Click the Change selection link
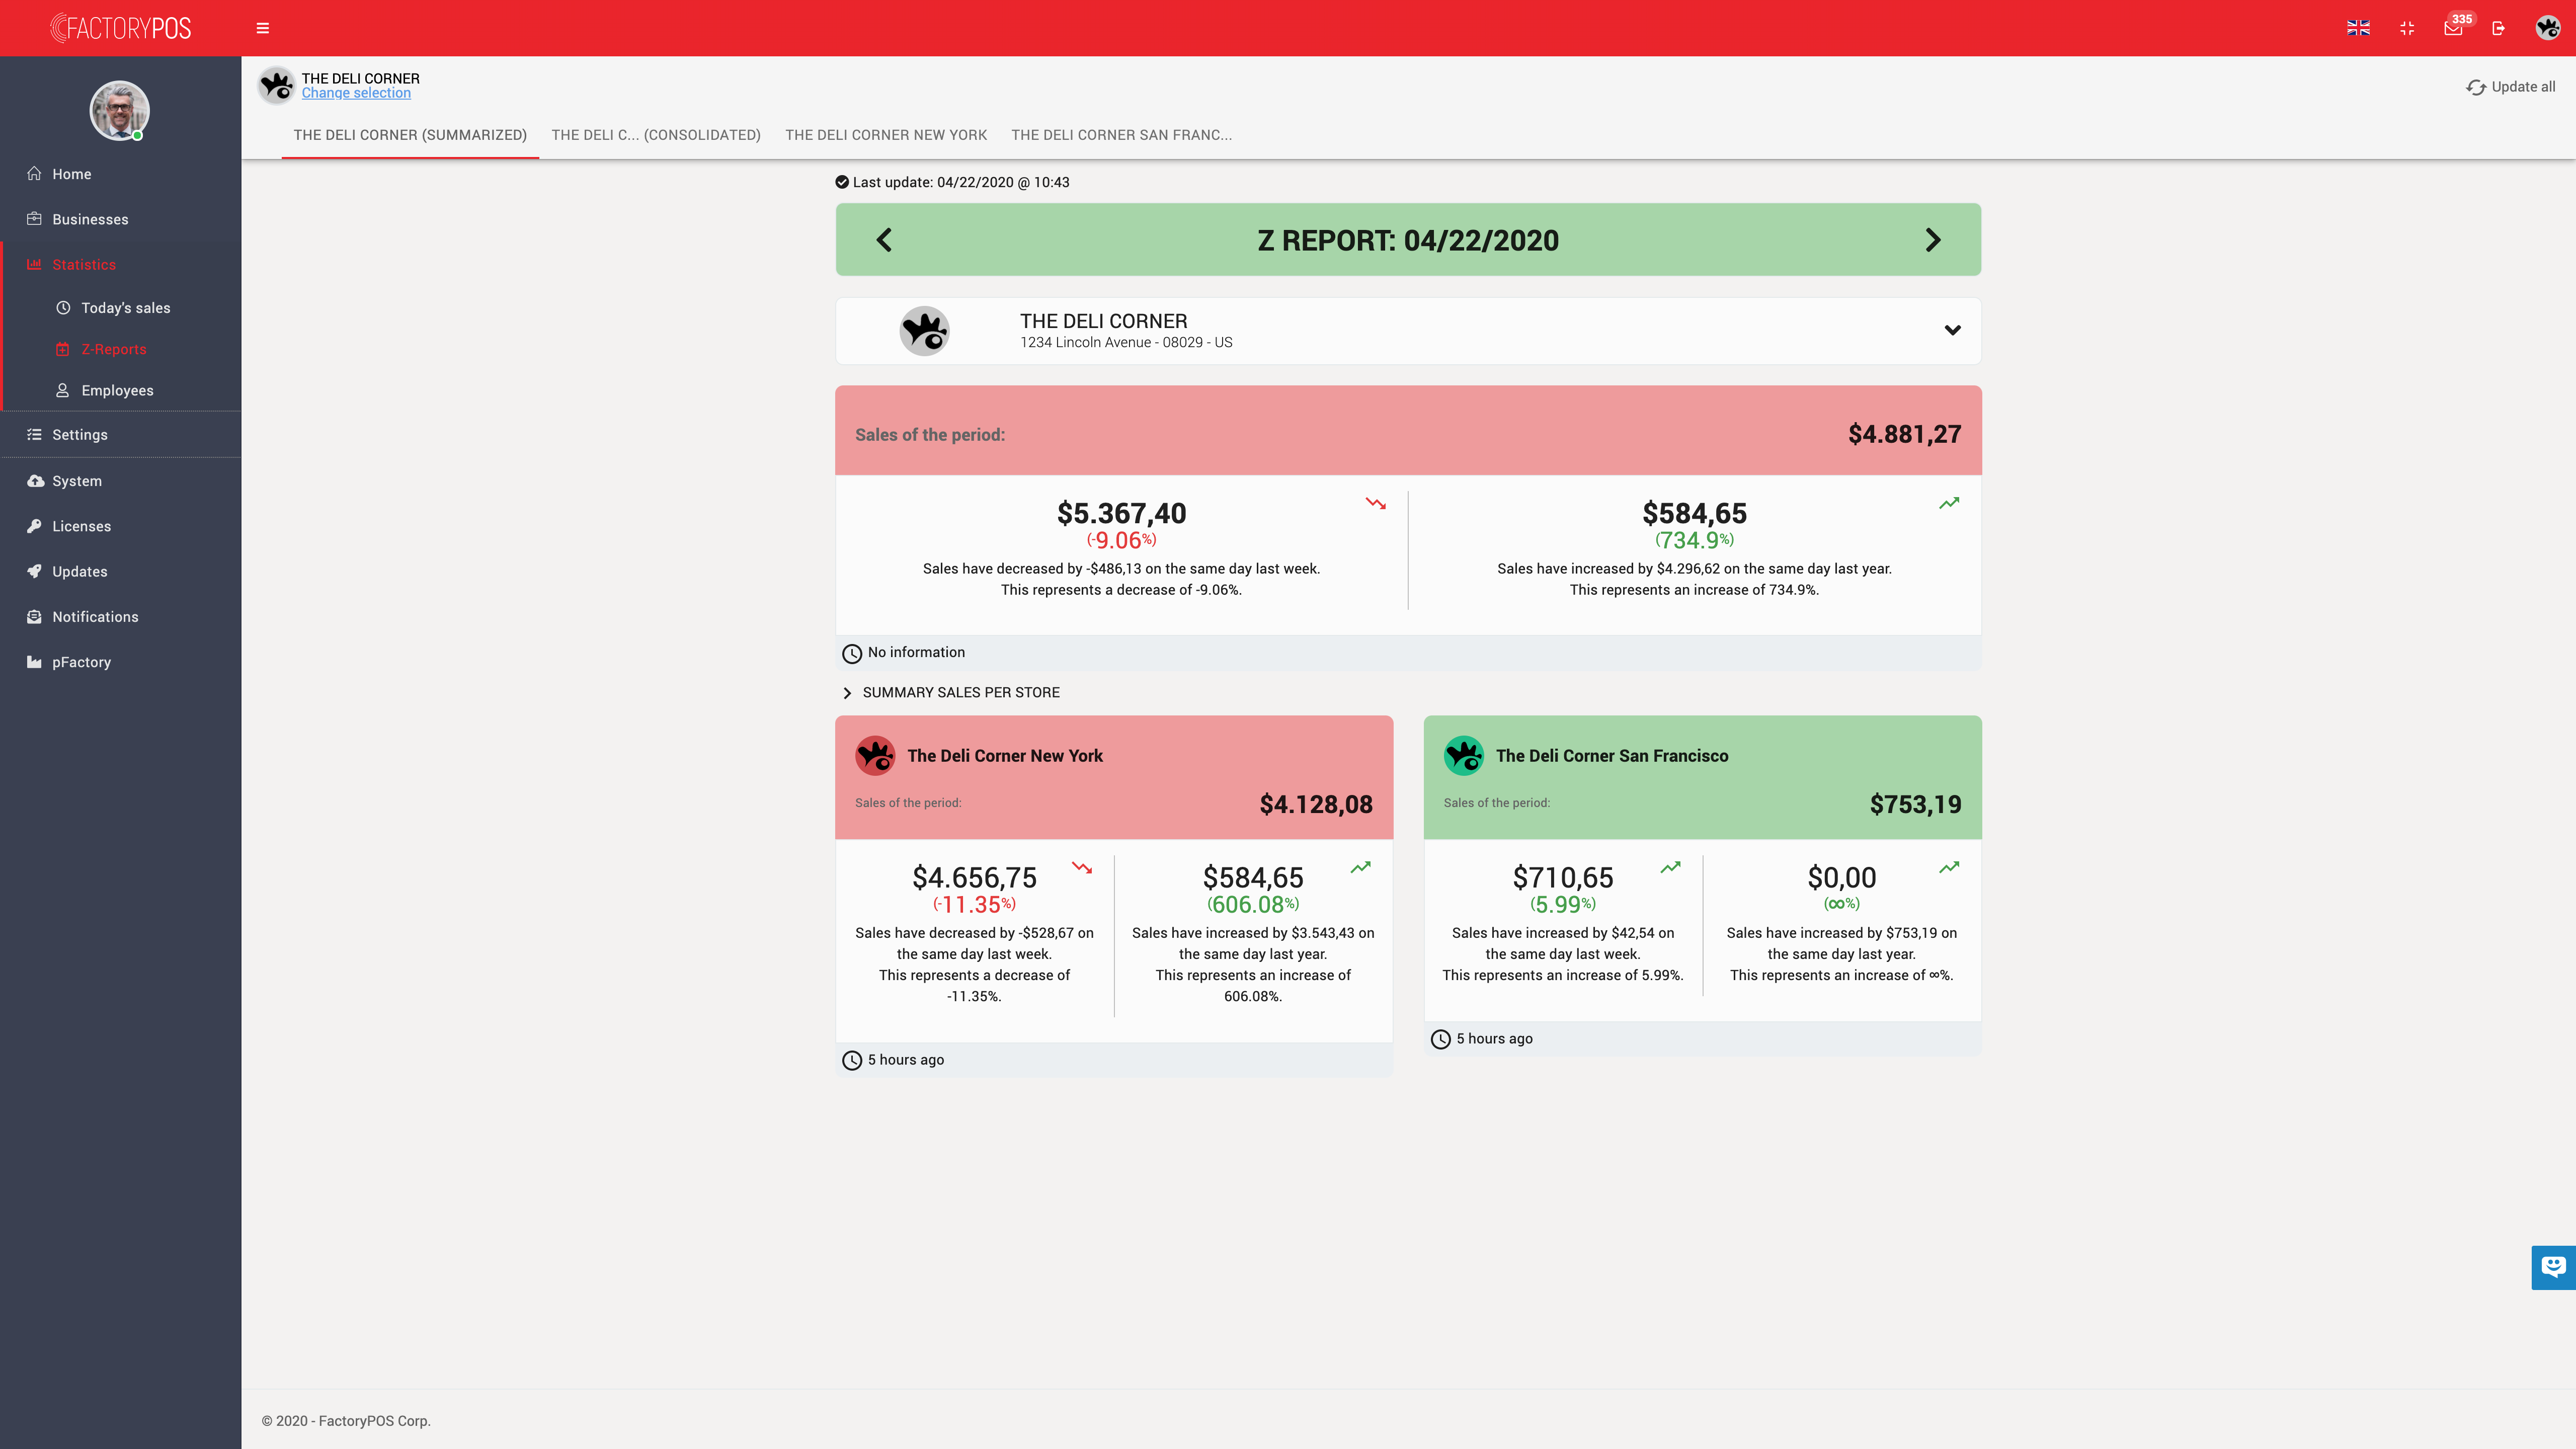Viewport: 2576px width, 1449px height. tap(356, 93)
